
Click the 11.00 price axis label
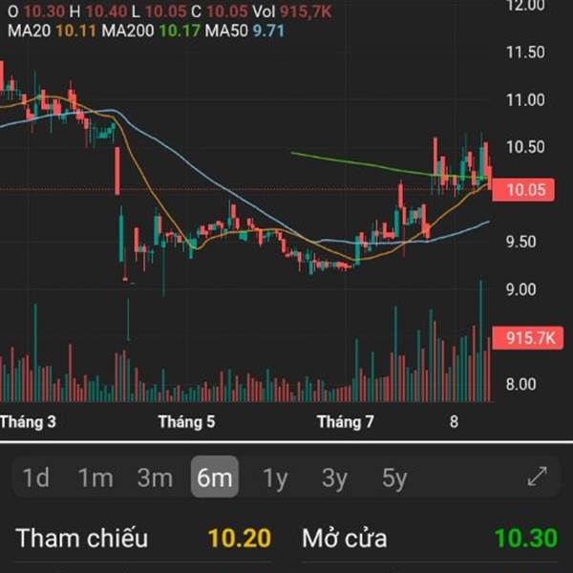pyautogui.click(x=525, y=99)
